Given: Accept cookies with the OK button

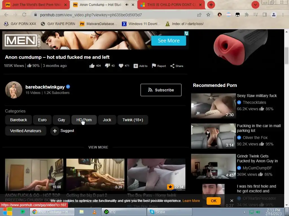Looking at the screenshot, I should 214,201.
